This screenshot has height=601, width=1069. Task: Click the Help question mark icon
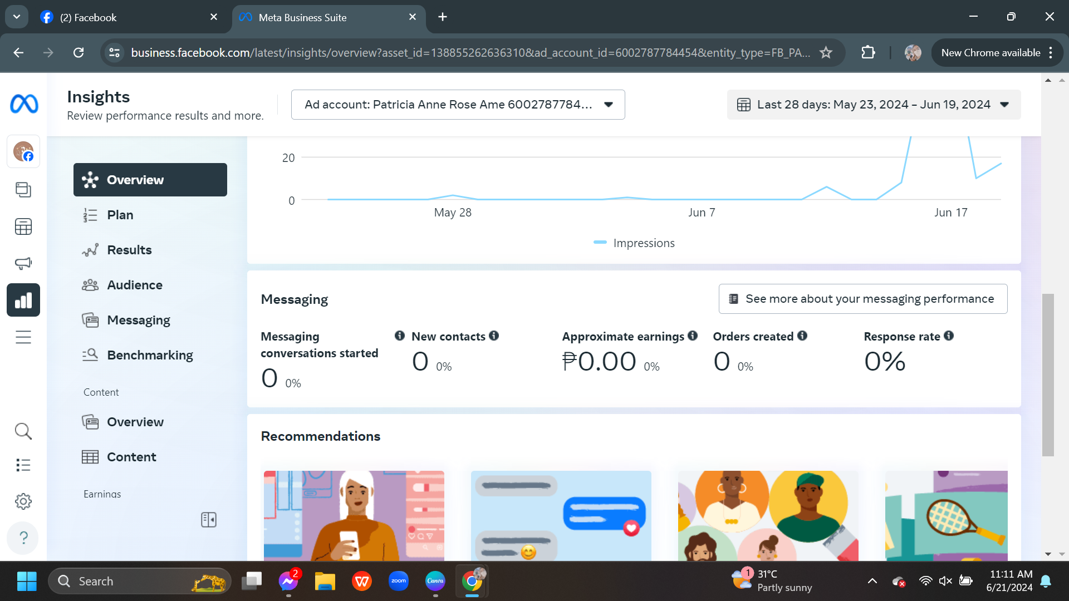click(x=23, y=538)
